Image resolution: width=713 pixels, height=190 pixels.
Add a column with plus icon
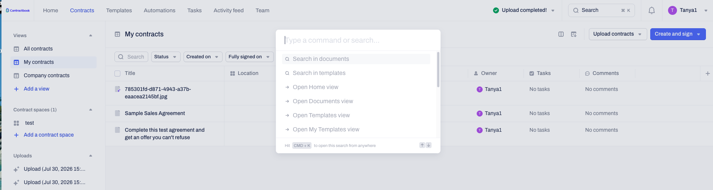click(707, 73)
